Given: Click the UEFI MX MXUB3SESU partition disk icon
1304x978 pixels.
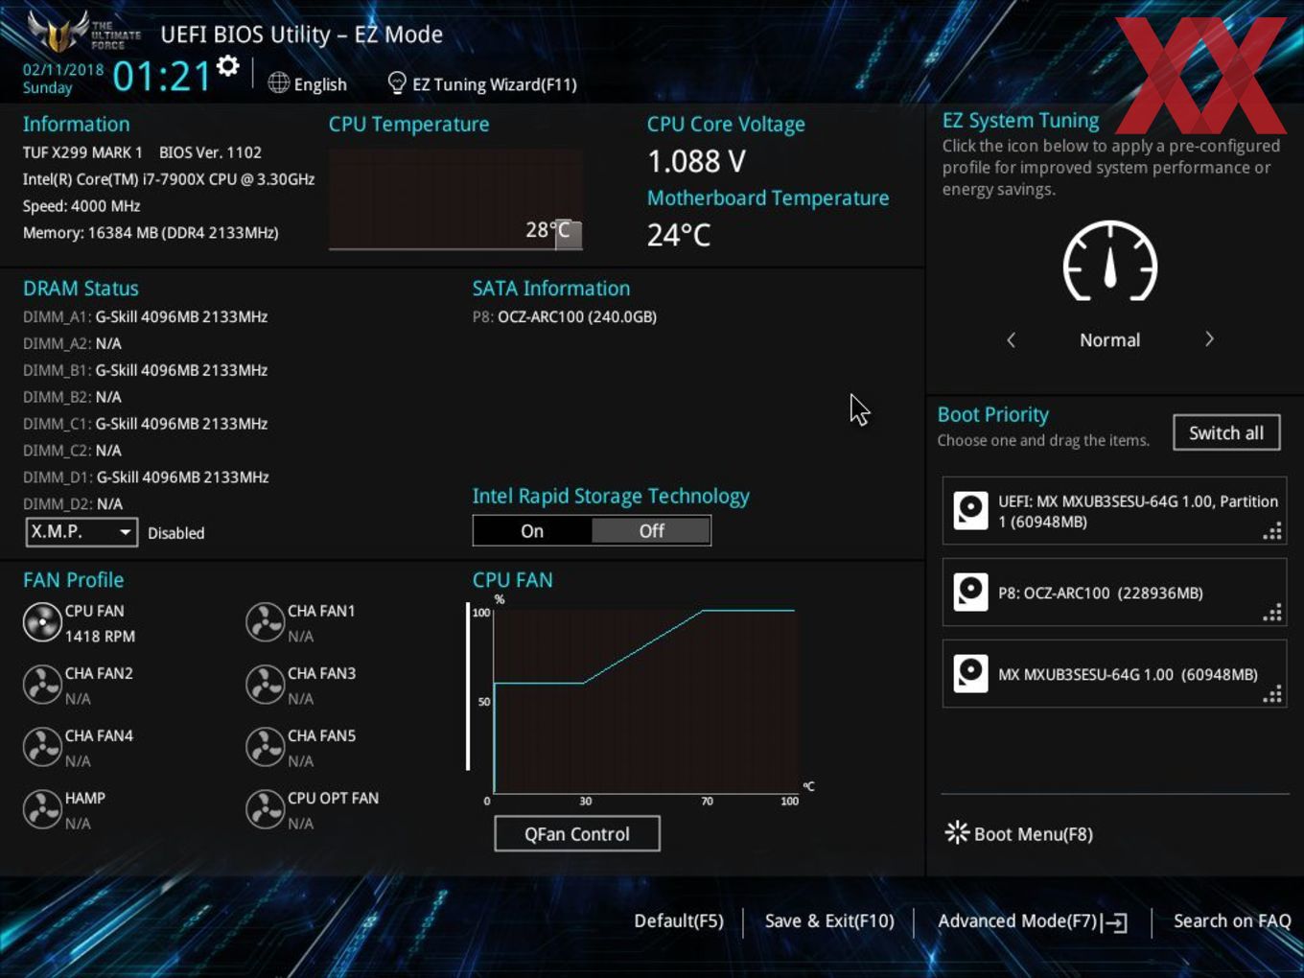Looking at the screenshot, I should pos(970,511).
